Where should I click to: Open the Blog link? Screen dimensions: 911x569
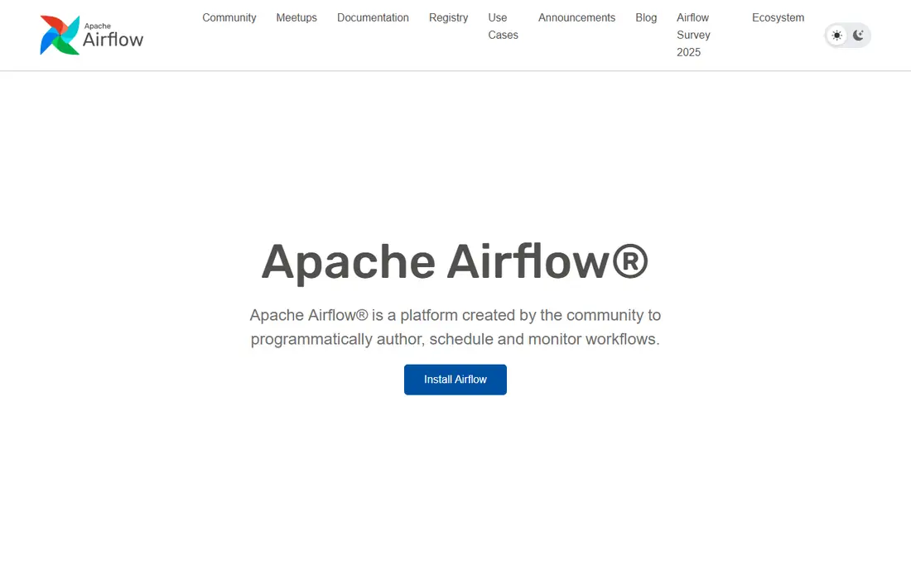(646, 18)
